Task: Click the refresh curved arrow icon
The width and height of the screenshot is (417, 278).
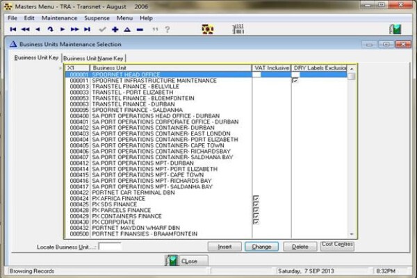Action: point(50,29)
